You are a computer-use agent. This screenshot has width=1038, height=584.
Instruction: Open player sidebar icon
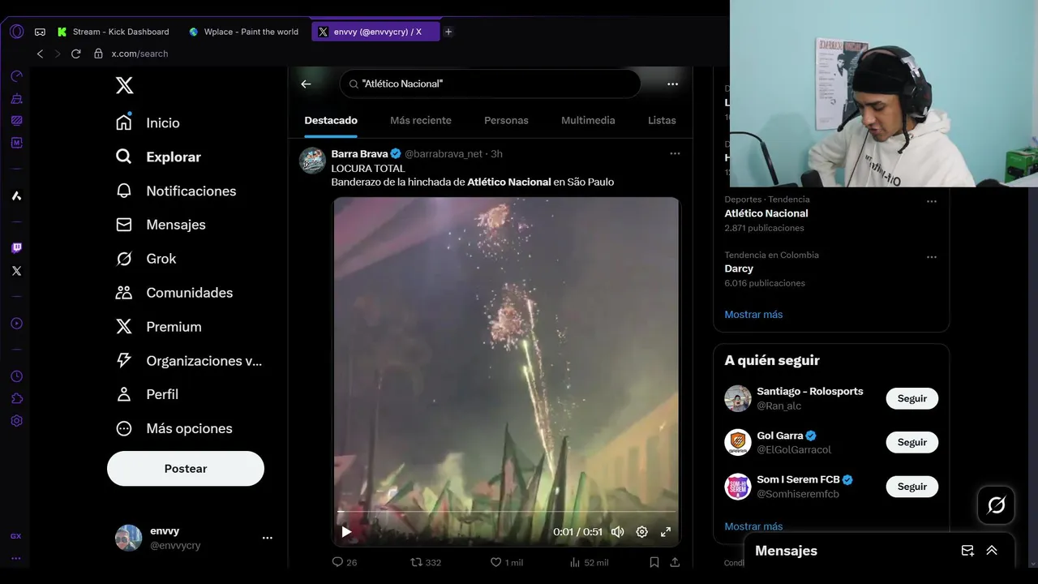(16, 323)
